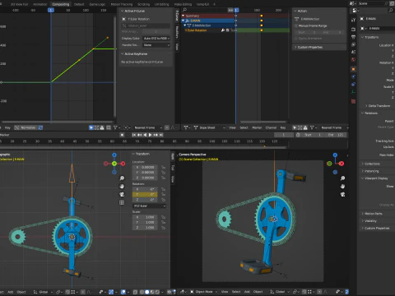Open the dope sheet Select menu
395x296 pixels.
(244, 127)
